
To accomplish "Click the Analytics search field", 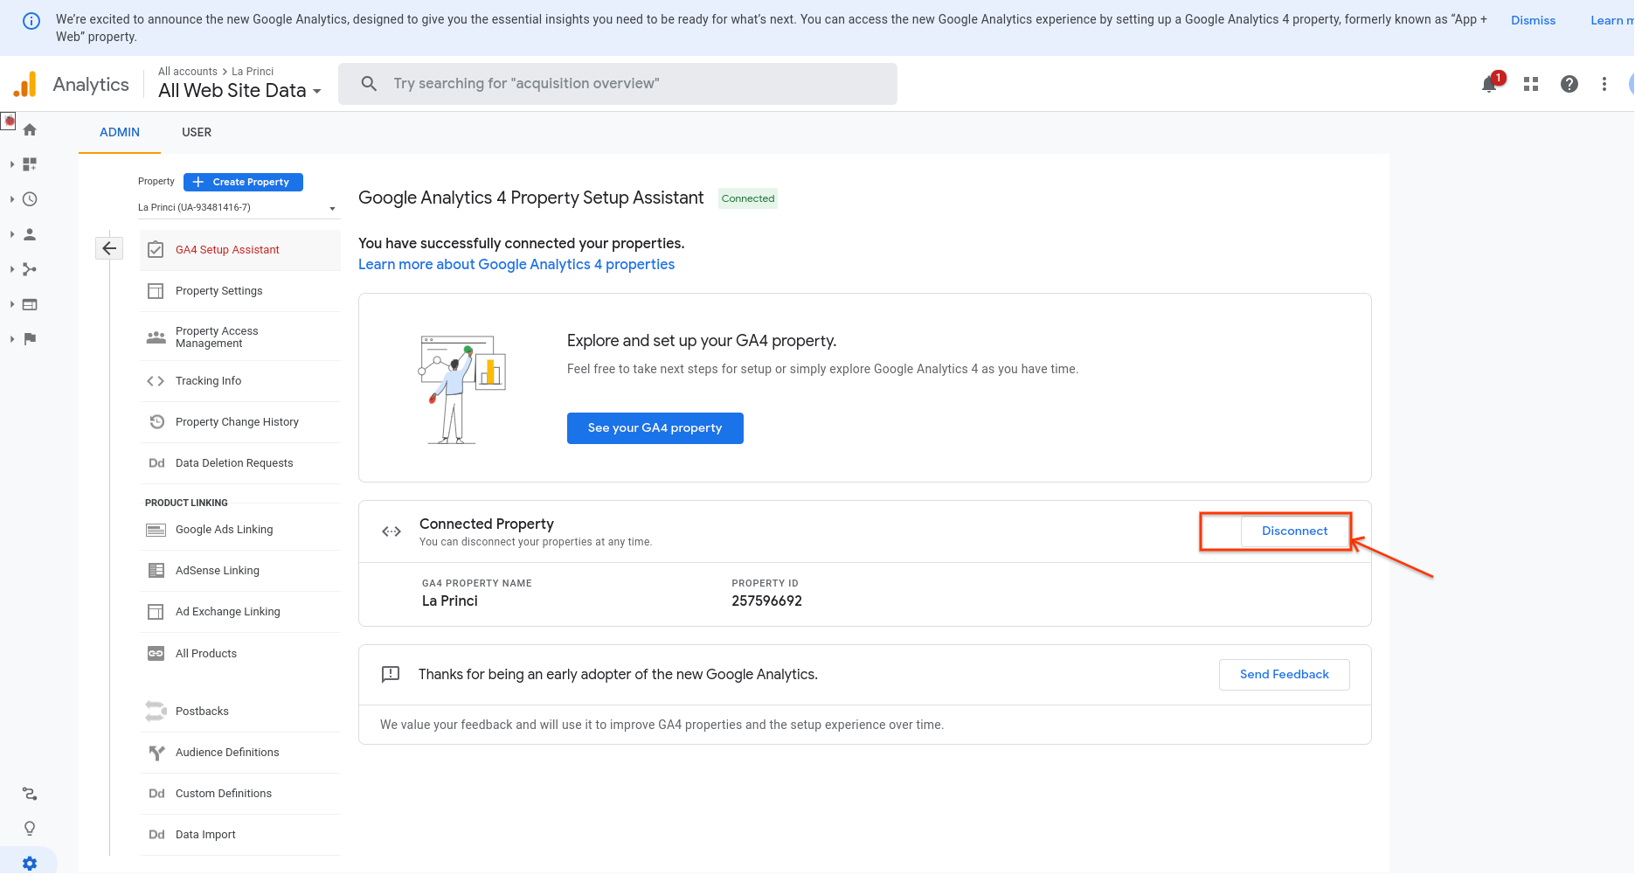I will [617, 84].
